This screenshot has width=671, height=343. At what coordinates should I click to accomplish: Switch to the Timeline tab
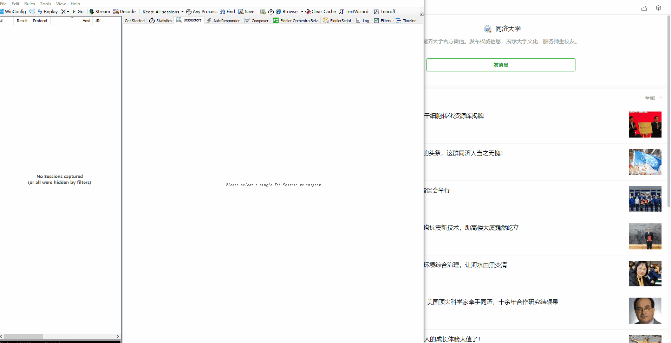pos(406,21)
